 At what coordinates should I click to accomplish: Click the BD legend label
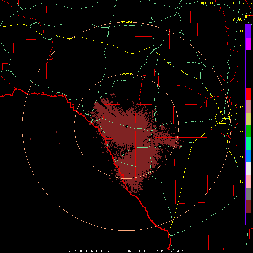pos(241,119)
